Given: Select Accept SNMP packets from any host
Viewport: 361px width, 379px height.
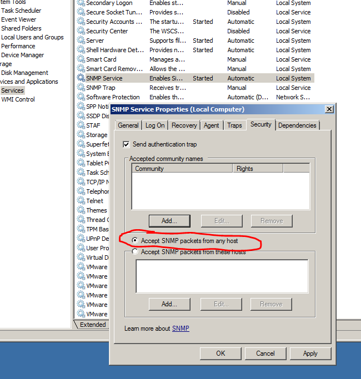Looking at the screenshot, I should tap(135, 240).
